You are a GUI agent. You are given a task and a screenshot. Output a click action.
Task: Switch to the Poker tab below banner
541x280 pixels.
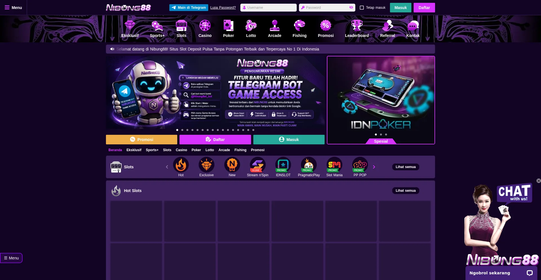196,150
